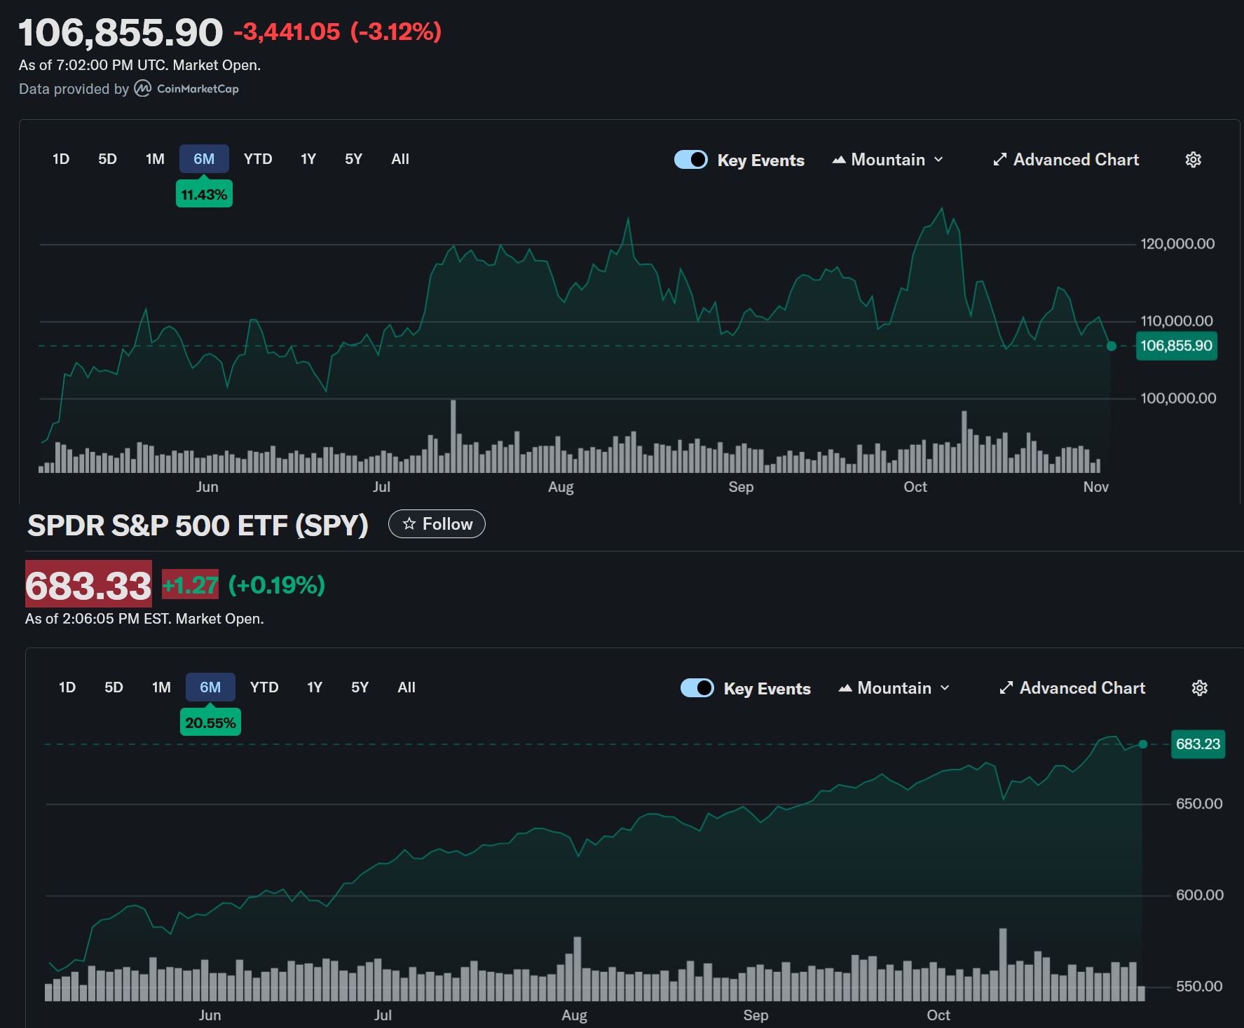The height and width of the screenshot is (1028, 1244).
Task: Click the highlighted 683.33 SPY price
Action: pyautogui.click(x=88, y=585)
